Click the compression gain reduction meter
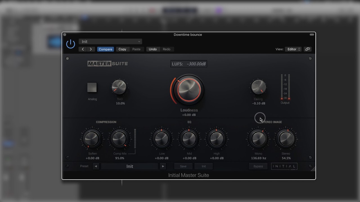Image resolution: width=360 pixels, height=202 pixels. pos(135,139)
